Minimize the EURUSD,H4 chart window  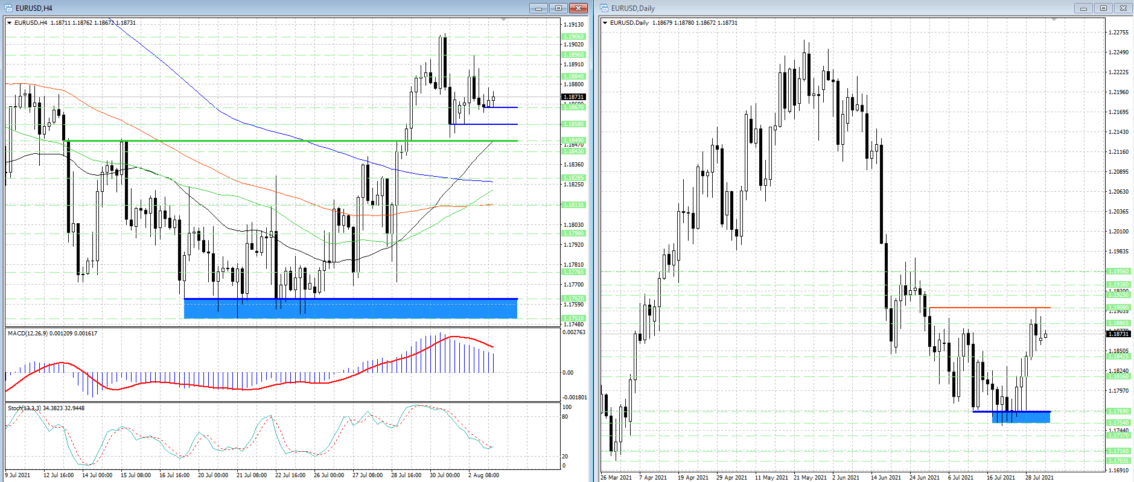538,8
